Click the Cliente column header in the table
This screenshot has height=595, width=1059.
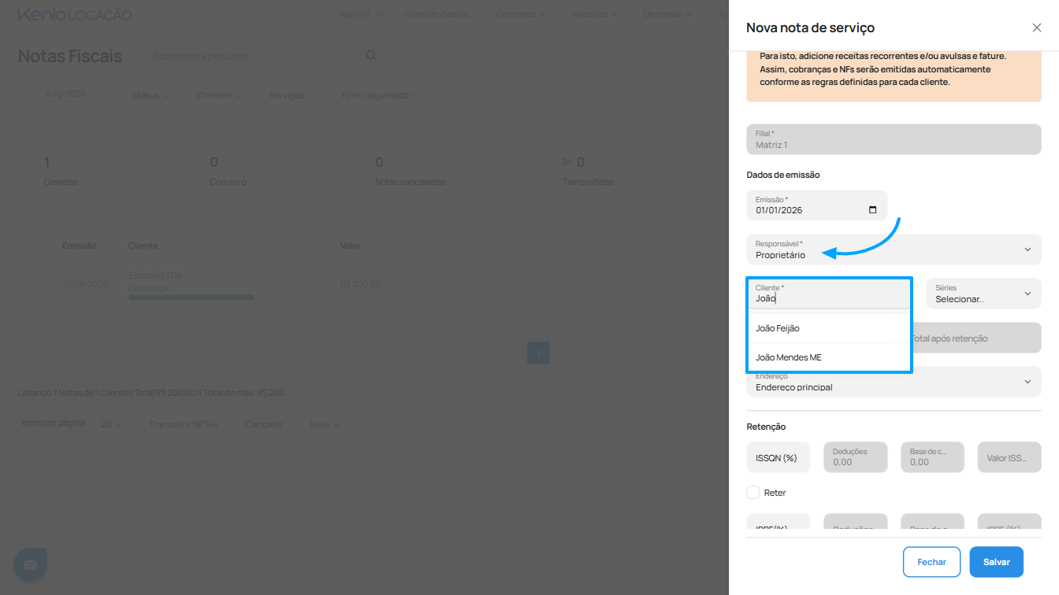coord(143,246)
